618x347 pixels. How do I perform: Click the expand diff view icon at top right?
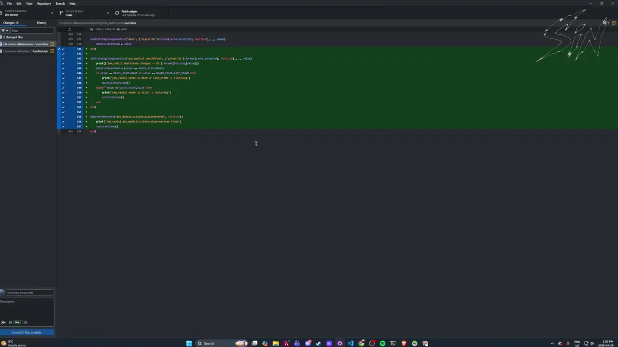(x=614, y=23)
